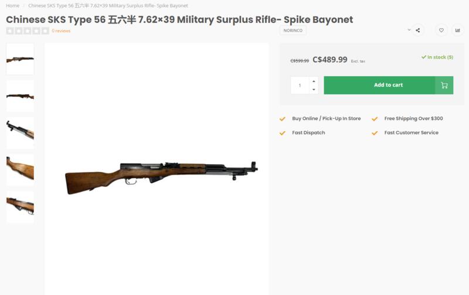Click the fifth rating star

coord(45,31)
